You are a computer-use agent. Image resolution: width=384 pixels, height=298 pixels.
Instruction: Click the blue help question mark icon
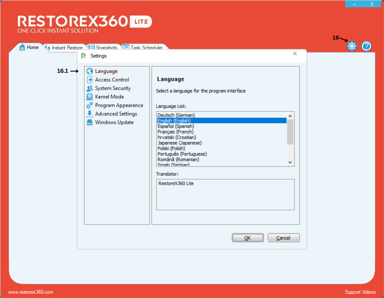367,46
